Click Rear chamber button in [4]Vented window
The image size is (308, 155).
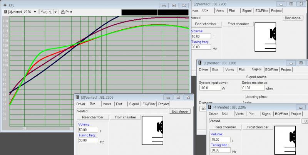click(226, 127)
